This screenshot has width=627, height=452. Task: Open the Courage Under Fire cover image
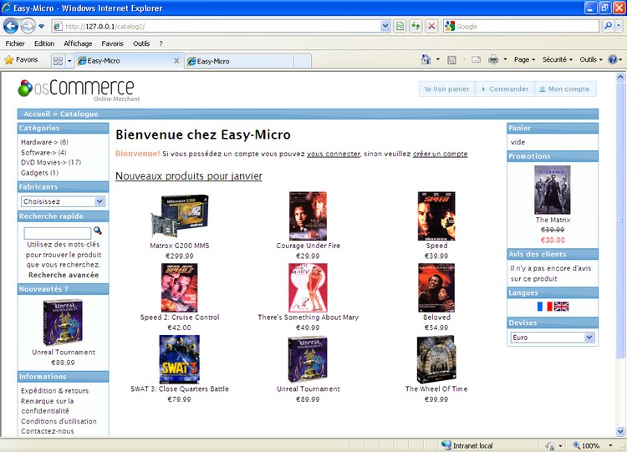[308, 216]
